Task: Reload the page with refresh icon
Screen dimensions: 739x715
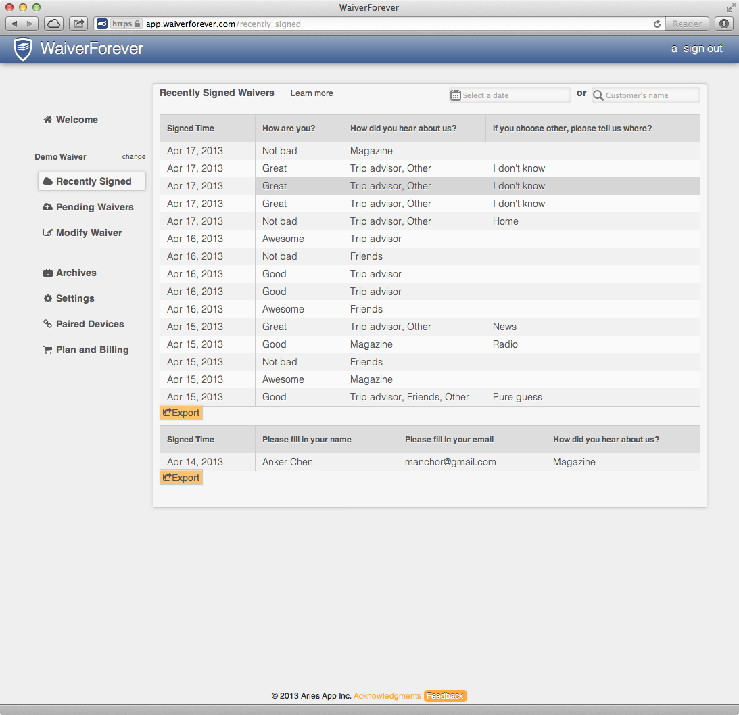Action: click(657, 24)
